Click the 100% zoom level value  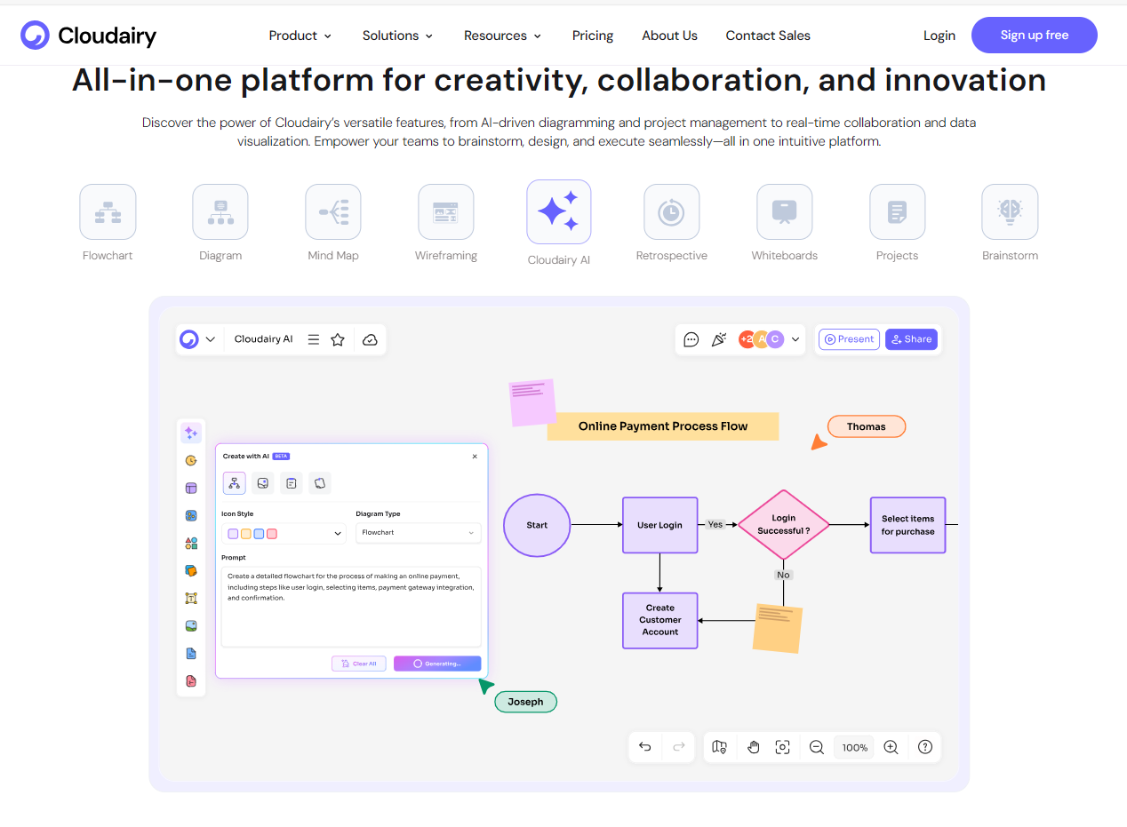[855, 748]
